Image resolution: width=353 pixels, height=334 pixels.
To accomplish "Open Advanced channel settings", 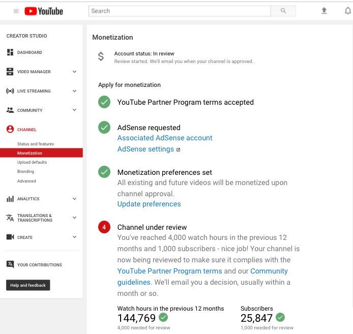I will pyautogui.click(x=26, y=181).
